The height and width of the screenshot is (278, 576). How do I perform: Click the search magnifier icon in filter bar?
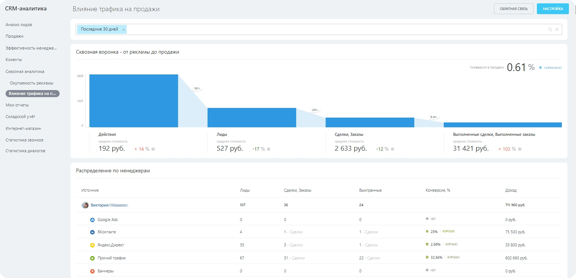click(x=550, y=29)
